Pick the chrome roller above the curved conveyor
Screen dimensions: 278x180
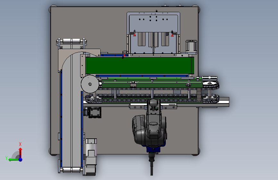(72, 41)
